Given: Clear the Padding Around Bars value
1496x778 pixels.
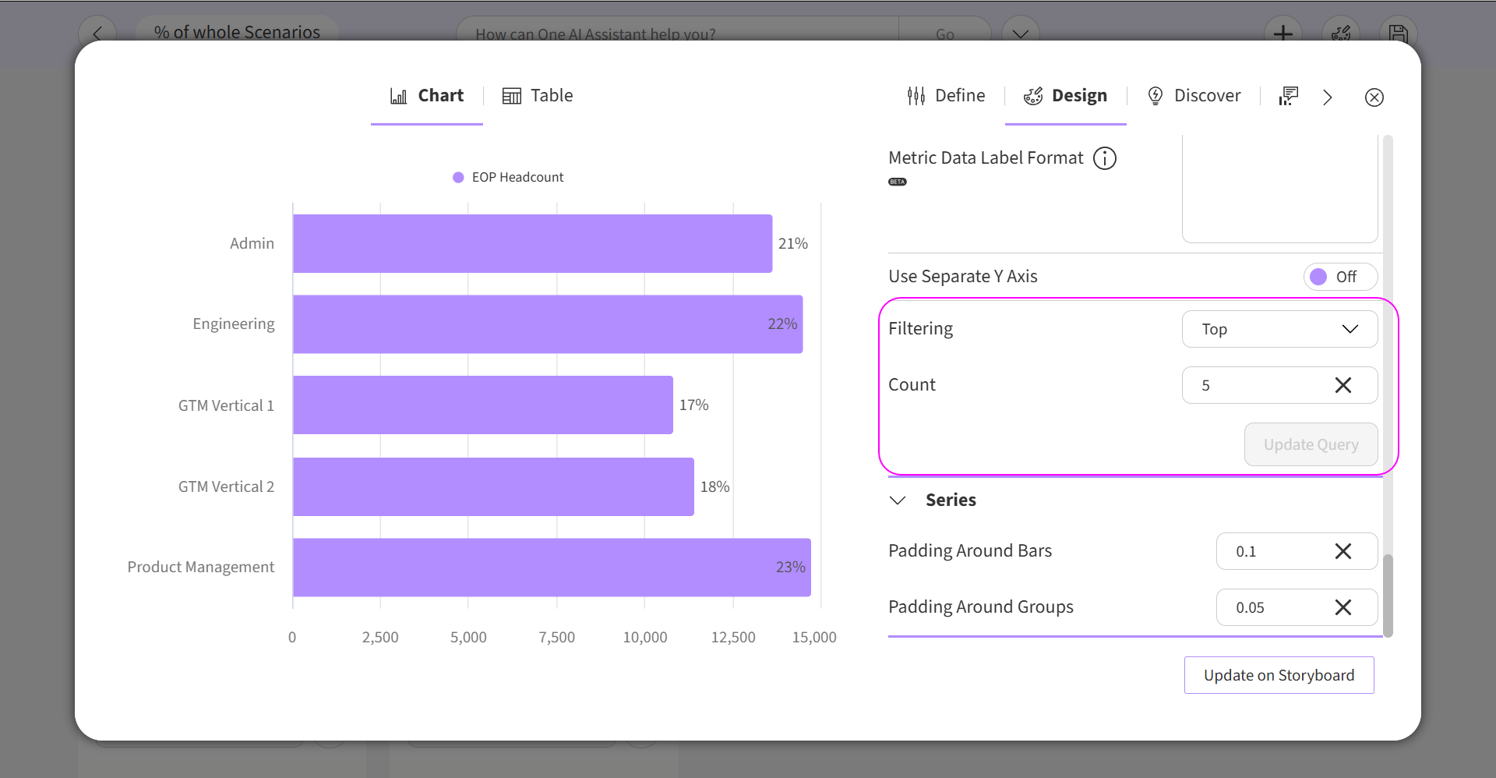Looking at the screenshot, I should click(x=1343, y=551).
